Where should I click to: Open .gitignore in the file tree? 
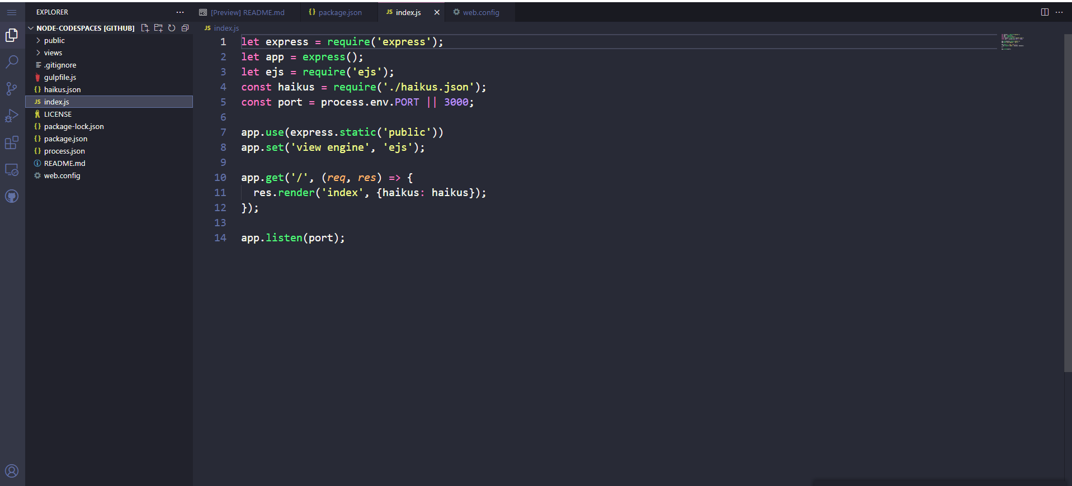click(x=109, y=65)
